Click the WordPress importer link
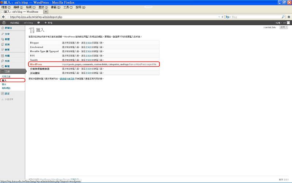Viewport: 292px width, 183px height. (36, 64)
